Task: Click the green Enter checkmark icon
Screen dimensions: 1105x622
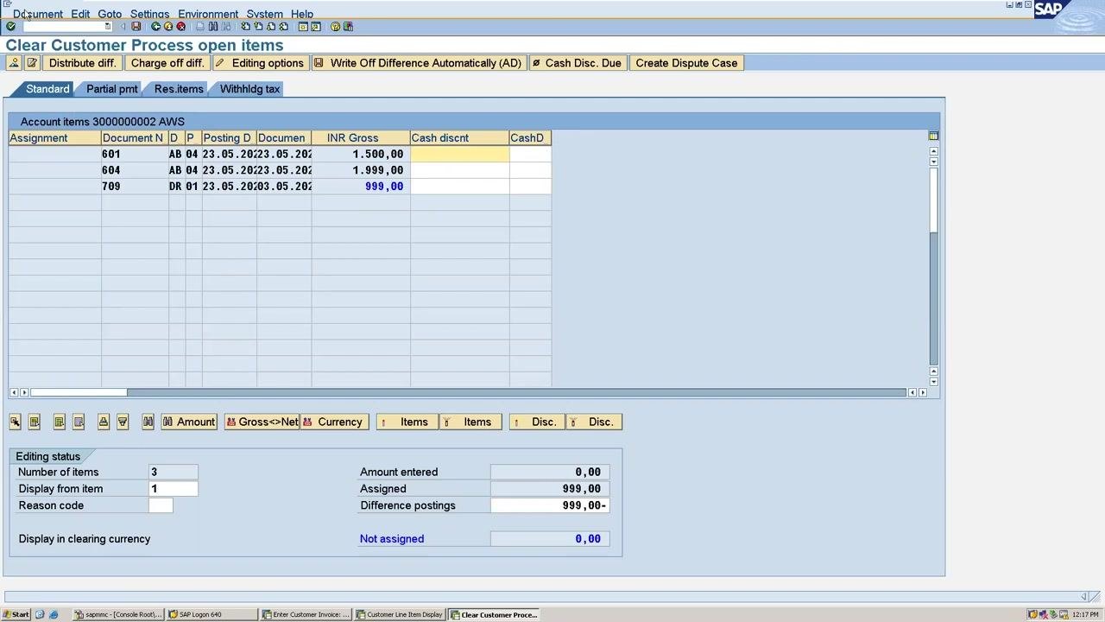Action: tap(10, 27)
